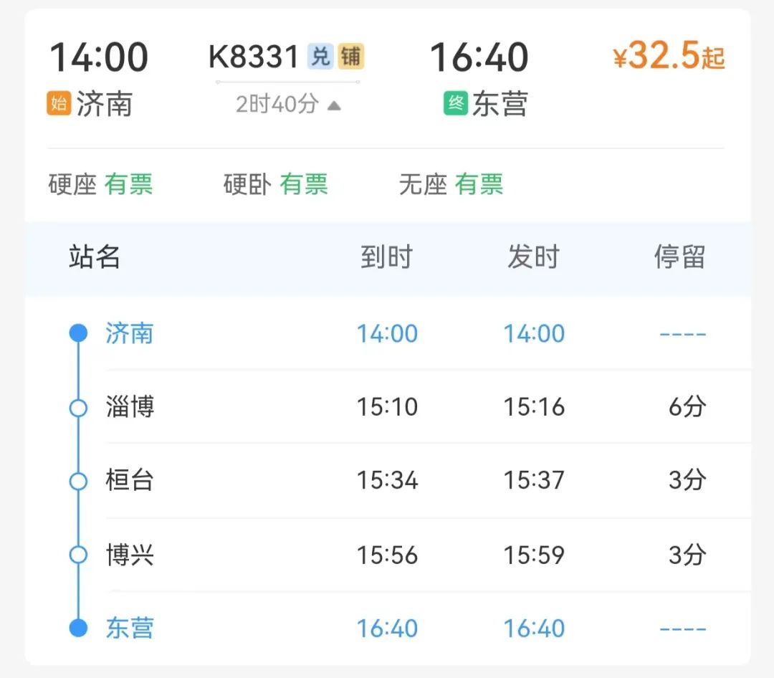The width and height of the screenshot is (774, 678).
Task: Collapse the stop list via the 2时40分 arrow
Action: coord(334,105)
